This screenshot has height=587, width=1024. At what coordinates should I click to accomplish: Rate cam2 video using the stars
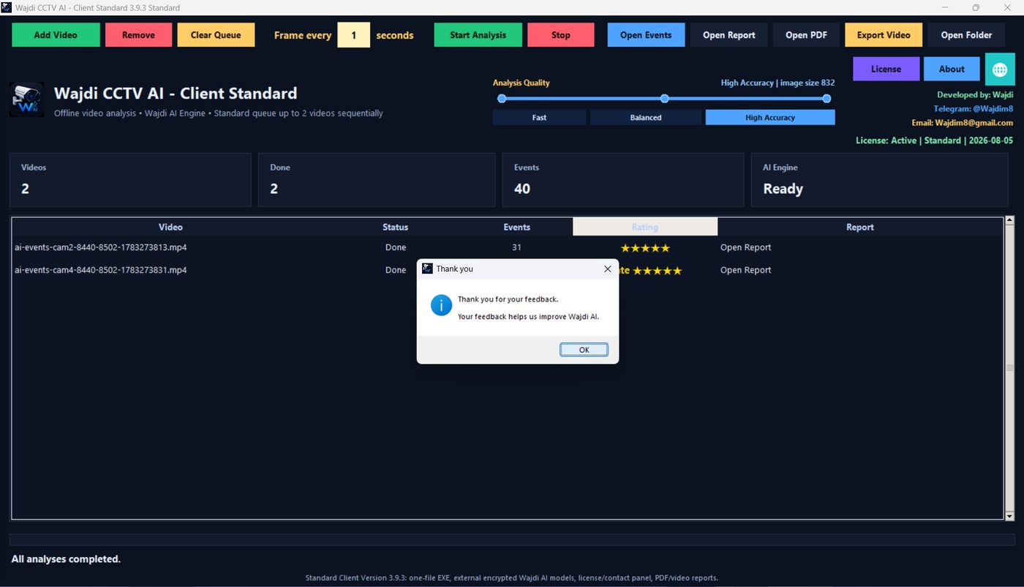(x=645, y=248)
